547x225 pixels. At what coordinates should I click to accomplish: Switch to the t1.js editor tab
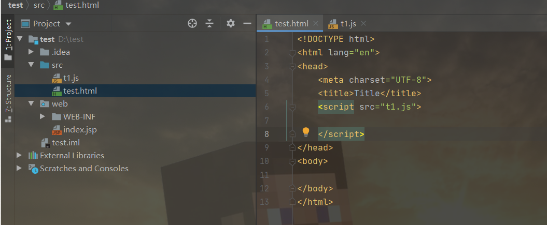point(348,24)
